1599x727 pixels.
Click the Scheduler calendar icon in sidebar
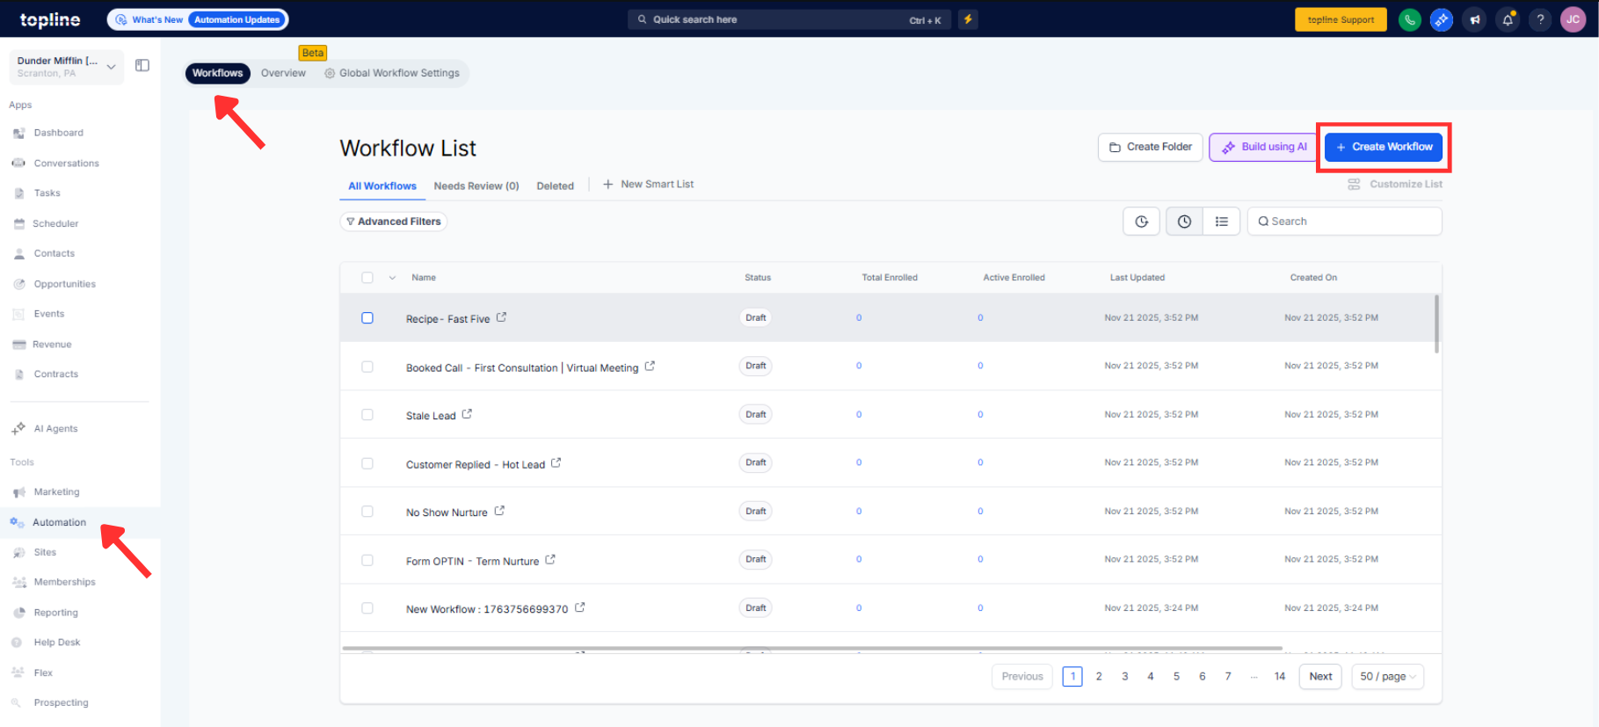click(x=19, y=224)
